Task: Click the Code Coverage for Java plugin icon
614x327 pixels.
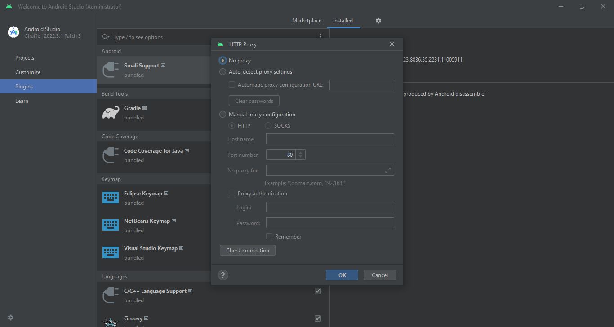Action: [111, 155]
